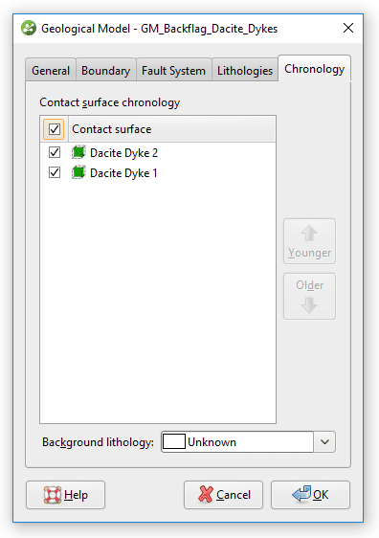This screenshot has width=379, height=538.
Task: Click the blue return arrow OK icon
Action: pos(301,494)
